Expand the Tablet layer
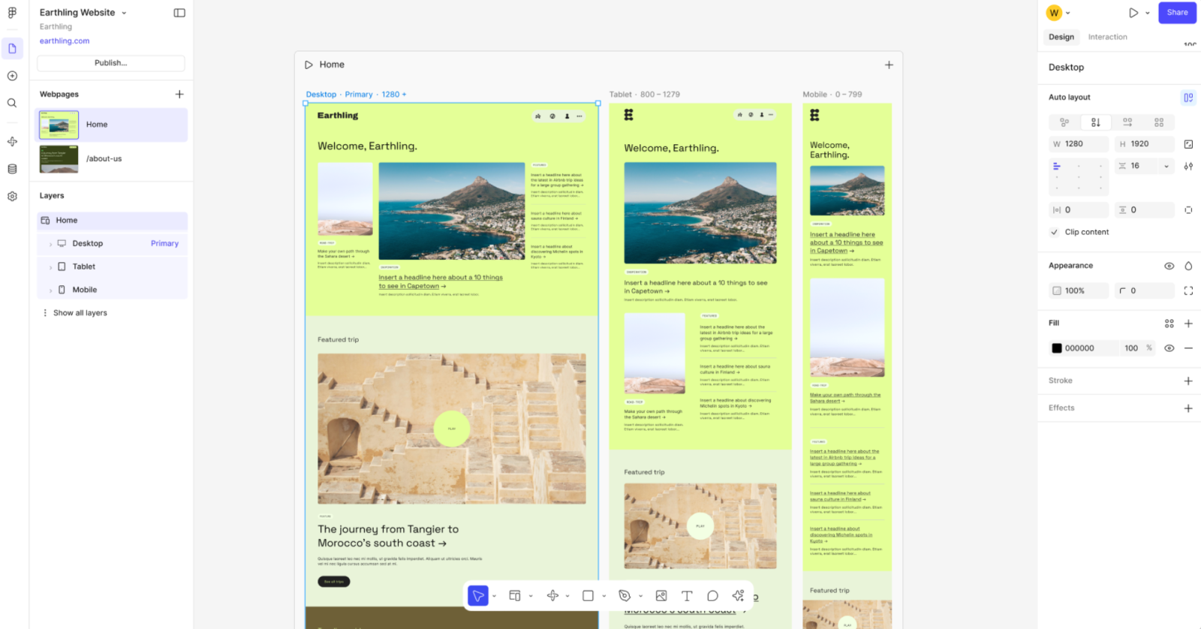Viewport: 1201px width, 629px height. click(50, 267)
